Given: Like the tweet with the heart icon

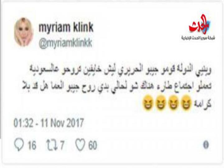Looking at the screenshot, I should 80,145.
